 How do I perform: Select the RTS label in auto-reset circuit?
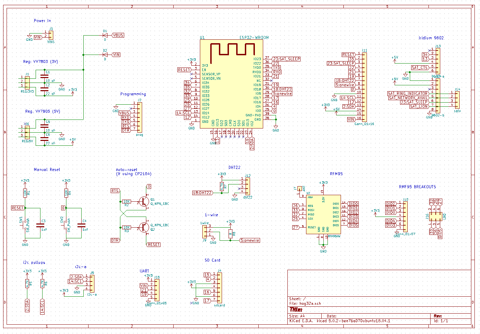tap(115, 191)
